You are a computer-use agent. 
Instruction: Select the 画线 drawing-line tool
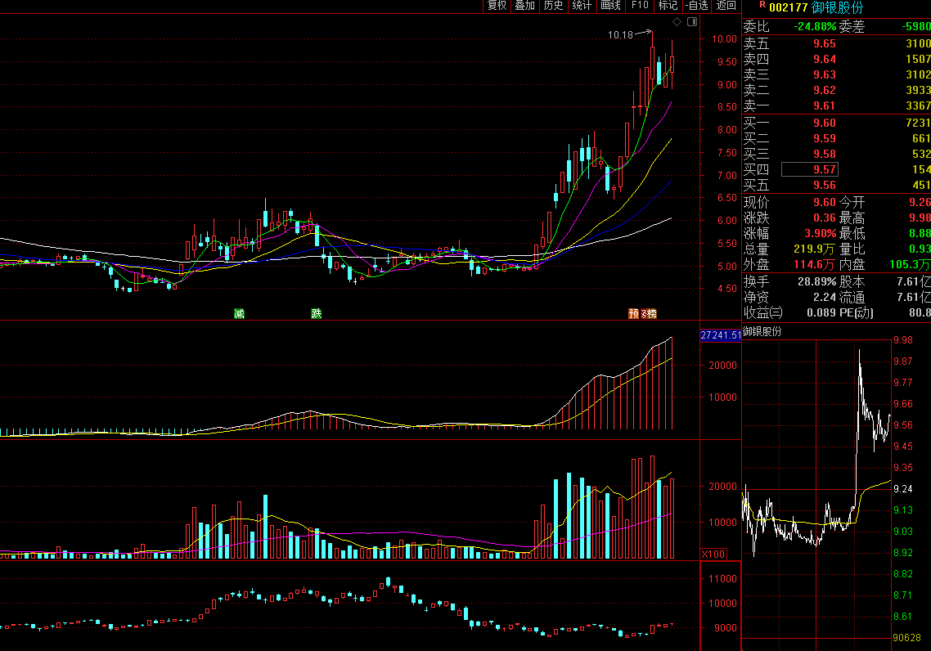coord(610,6)
